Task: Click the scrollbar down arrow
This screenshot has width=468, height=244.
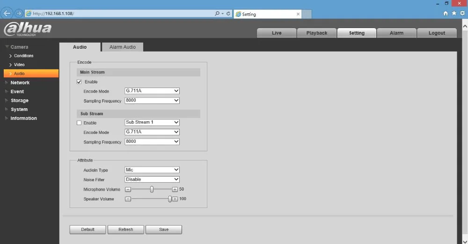Action: (465, 241)
